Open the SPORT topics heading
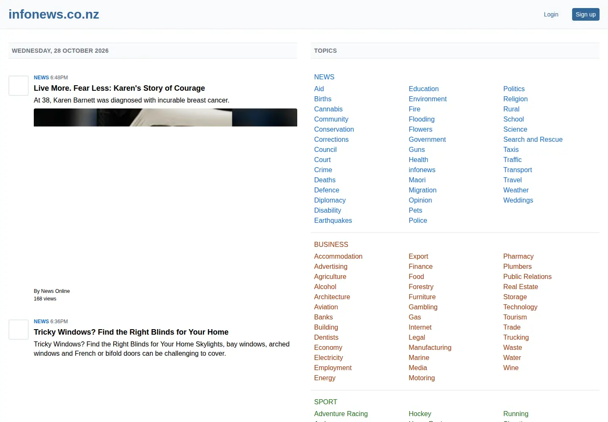This screenshot has width=608, height=422. point(326,402)
